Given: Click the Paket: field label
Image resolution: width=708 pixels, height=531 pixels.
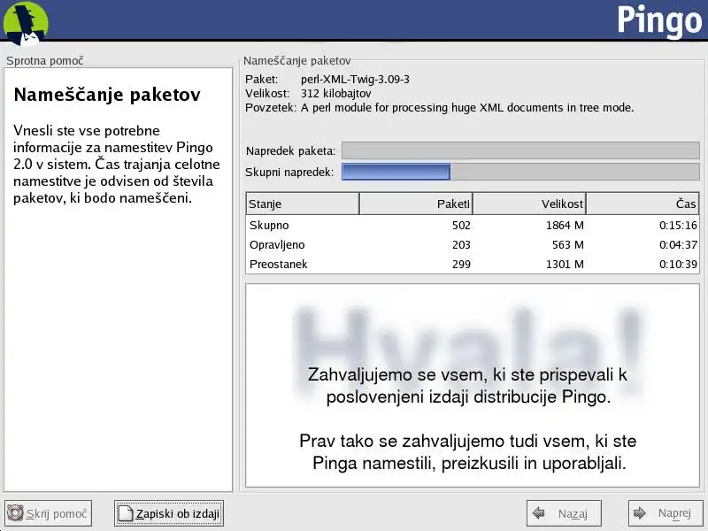Looking at the screenshot, I should pos(262,80).
